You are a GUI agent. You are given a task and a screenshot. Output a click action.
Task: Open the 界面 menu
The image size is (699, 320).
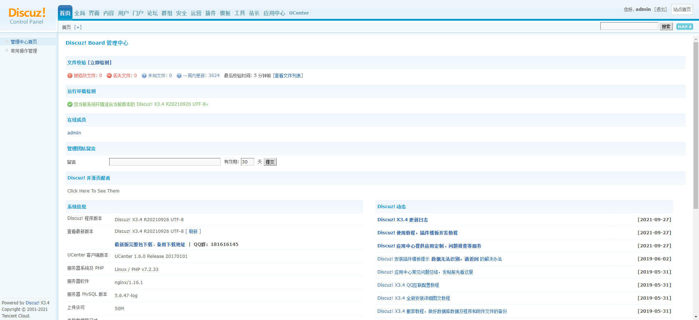94,13
